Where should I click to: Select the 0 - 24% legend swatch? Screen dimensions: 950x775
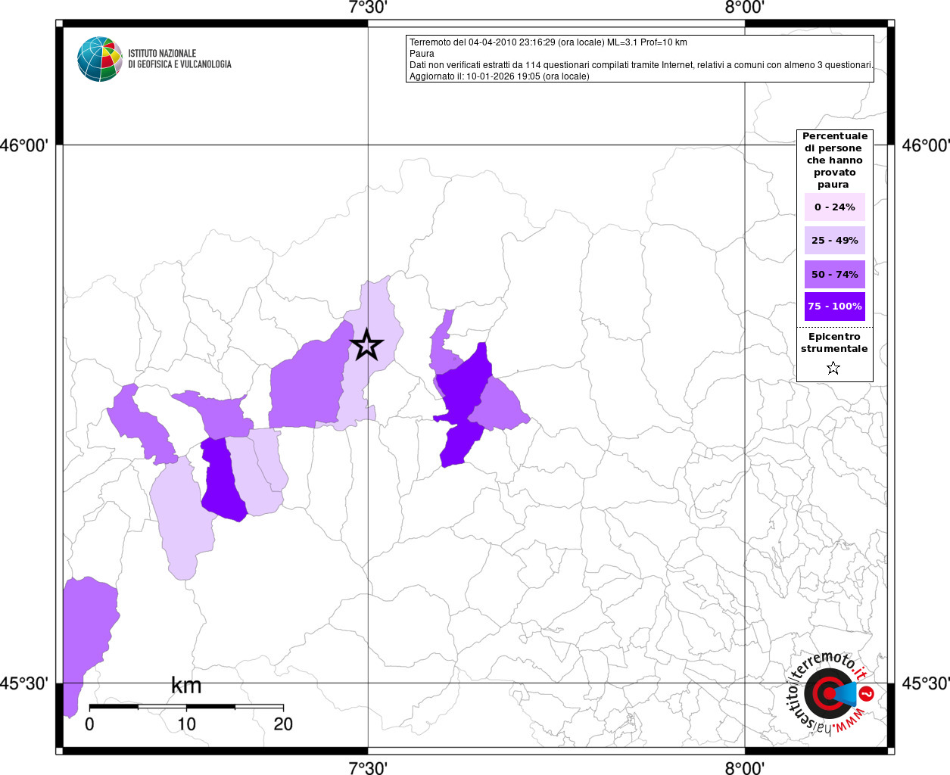click(834, 207)
